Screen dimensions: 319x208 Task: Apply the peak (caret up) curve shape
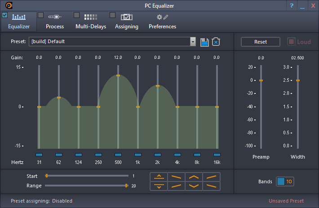coord(194,177)
